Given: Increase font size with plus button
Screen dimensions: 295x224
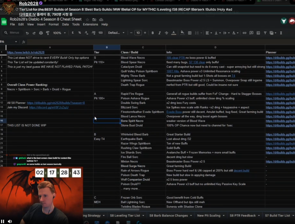Looking at the screenshot, I should click(x=145, y=33).
